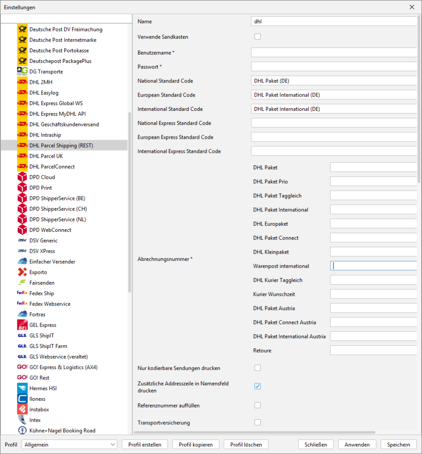Click the horizontal scrollbar below the settings form
Screen dimensions: 422x454
pyautogui.click(x=254, y=432)
